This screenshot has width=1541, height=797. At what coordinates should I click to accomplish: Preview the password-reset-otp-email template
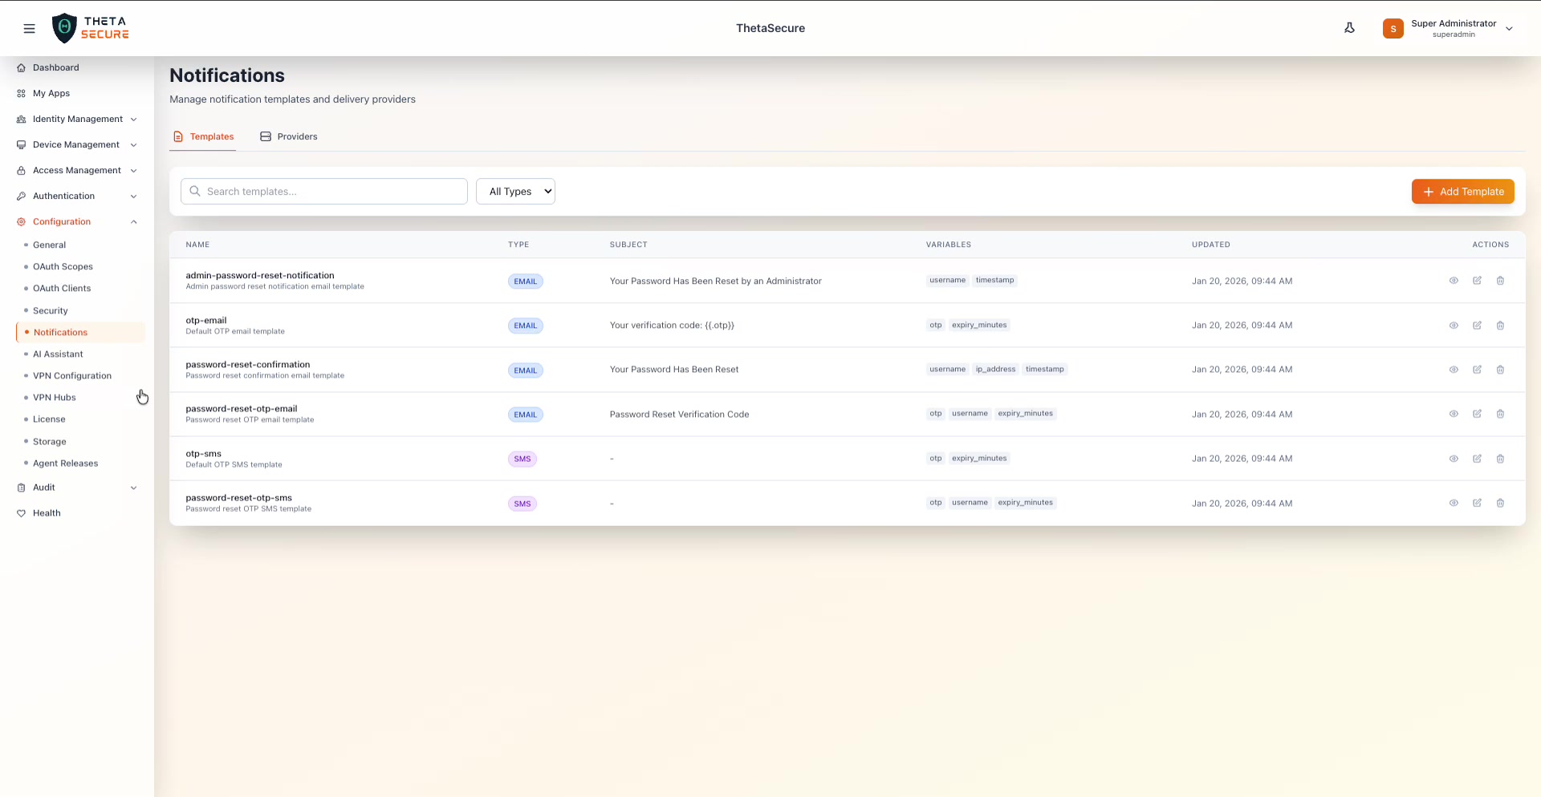[1454, 414]
